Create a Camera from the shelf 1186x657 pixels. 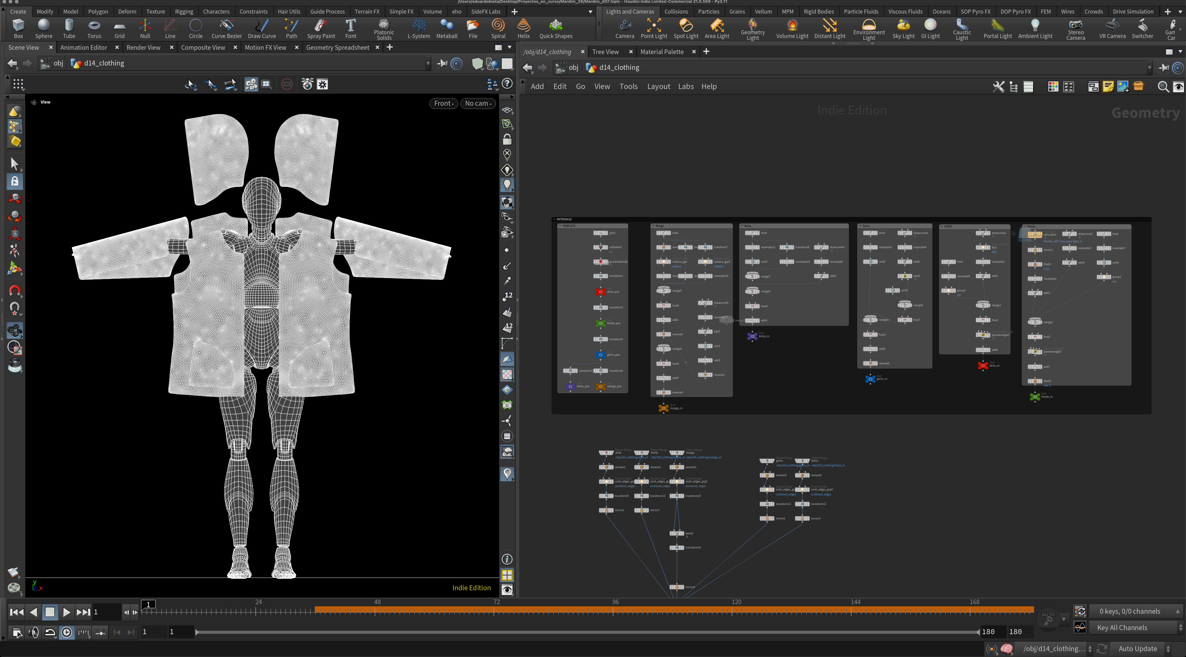coord(624,28)
